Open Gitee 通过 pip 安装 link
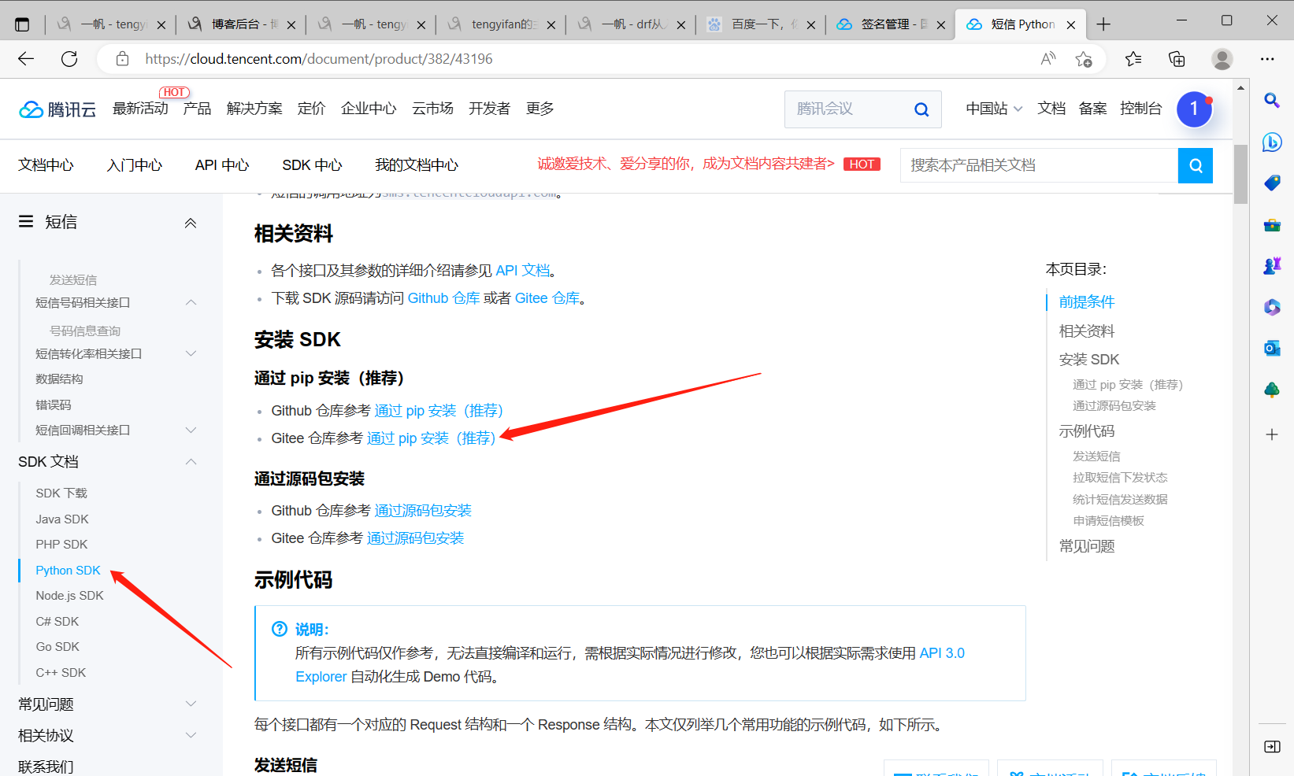 click(432, 438)
